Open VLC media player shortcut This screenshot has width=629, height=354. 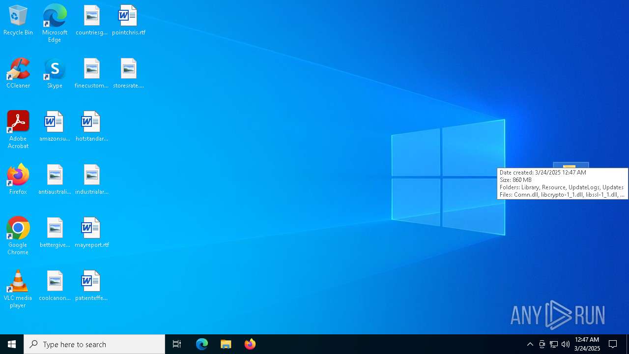18,289
